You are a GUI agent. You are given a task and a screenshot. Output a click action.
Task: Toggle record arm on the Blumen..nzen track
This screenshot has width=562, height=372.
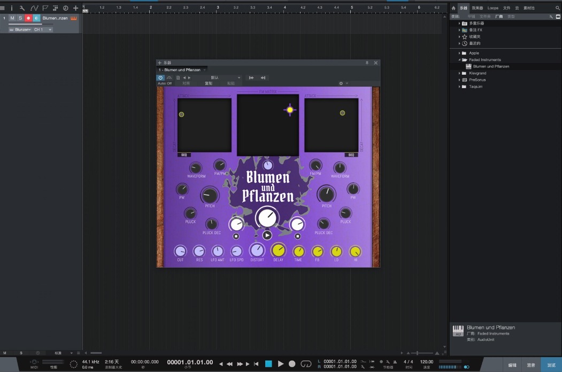(28, 18)
